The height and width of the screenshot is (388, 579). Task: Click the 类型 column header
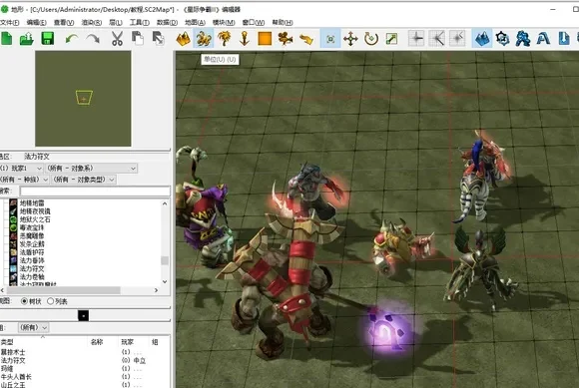pos(7,342)
